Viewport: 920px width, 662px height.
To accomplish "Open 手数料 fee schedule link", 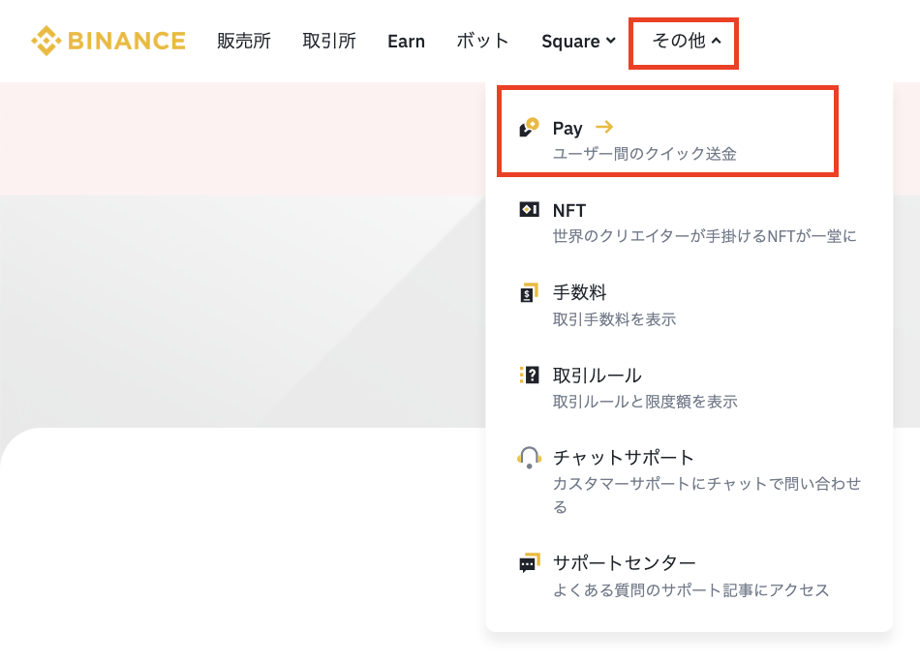I will click(x=579, y=292).
